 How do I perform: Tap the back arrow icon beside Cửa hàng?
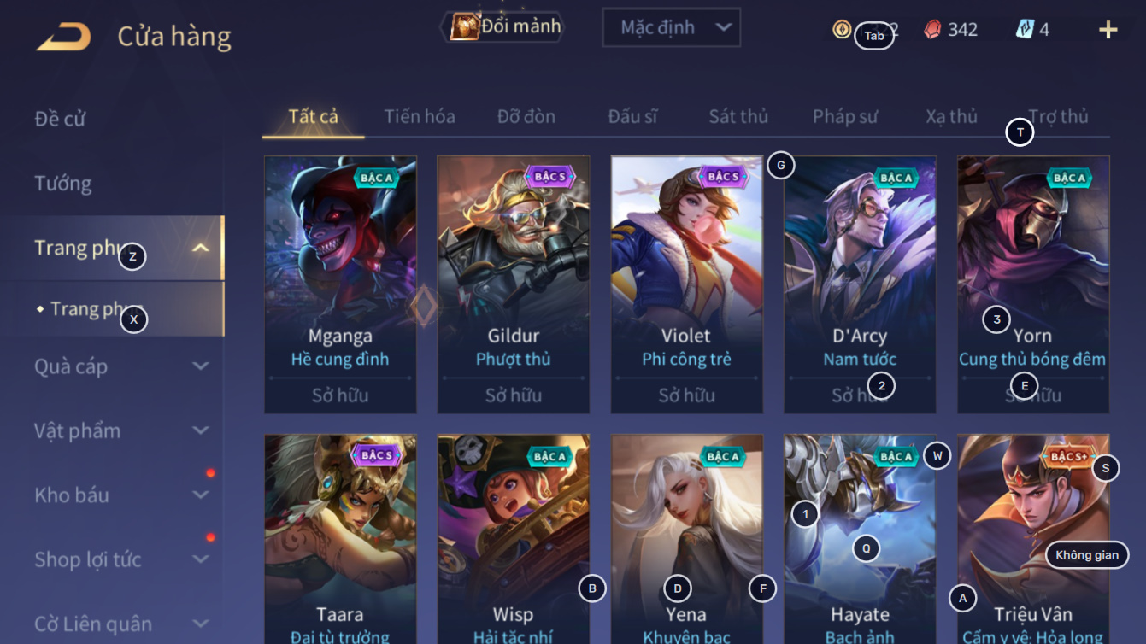pyautogui.click(x=64, y=37)
